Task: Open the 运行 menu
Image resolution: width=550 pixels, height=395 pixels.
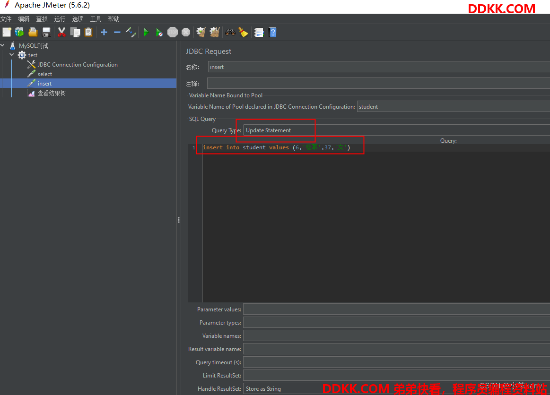Action: (60, 19)
